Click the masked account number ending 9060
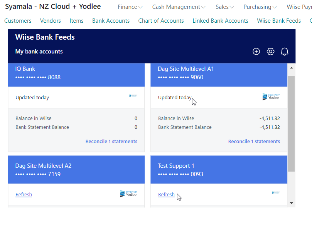The image size is (312, 227). 180,77
